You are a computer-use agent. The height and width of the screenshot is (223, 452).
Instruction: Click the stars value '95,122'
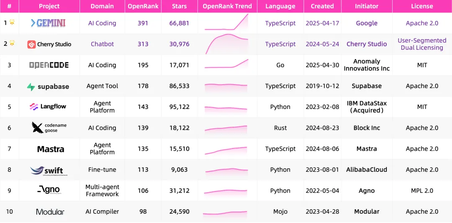point(179,107)
